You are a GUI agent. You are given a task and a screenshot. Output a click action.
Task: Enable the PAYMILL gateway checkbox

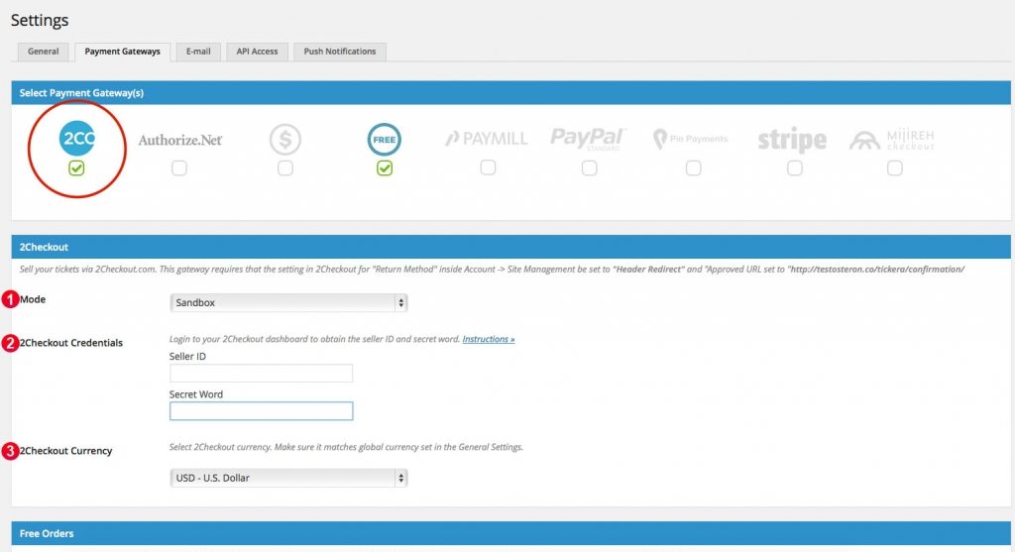coord(488,167)
